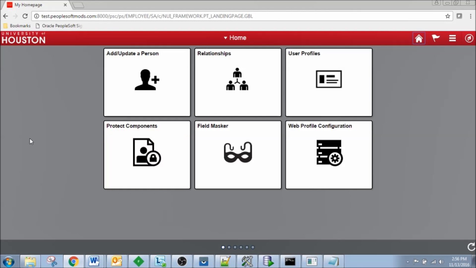
Task: Select the My Homepage browser tab
Action: [x=35, y=5]
